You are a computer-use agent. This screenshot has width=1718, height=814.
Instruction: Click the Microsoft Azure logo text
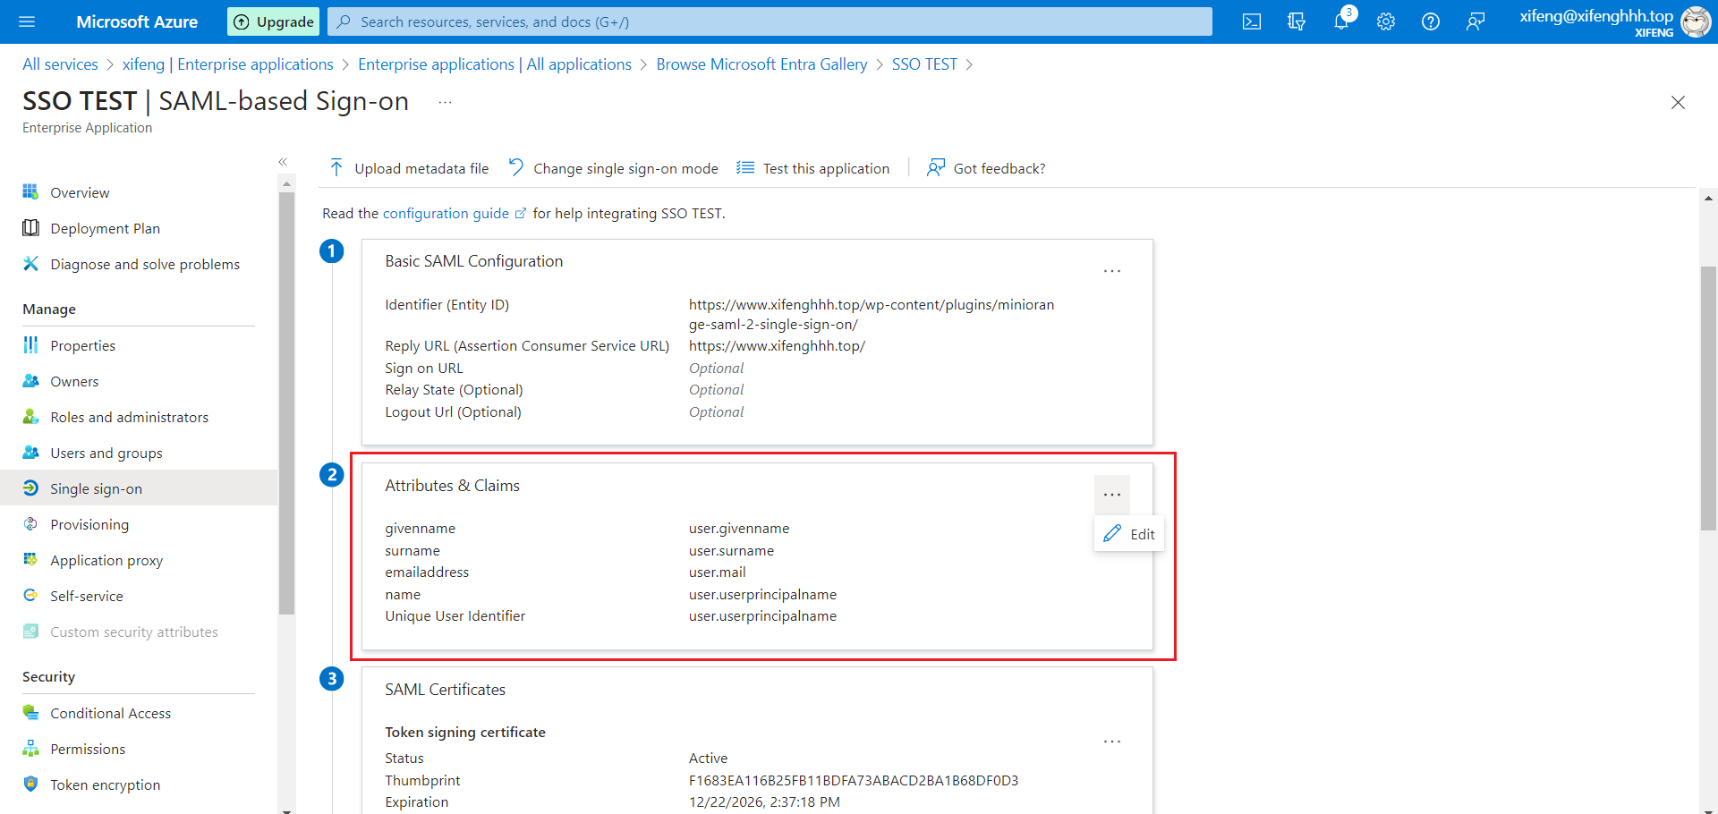click(137, 21)
